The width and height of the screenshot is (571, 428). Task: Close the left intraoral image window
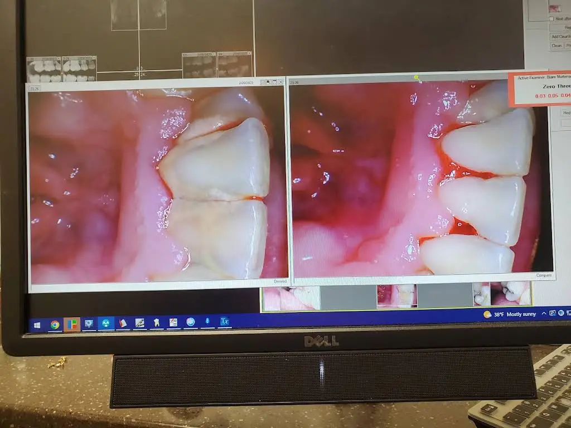click(x=281, y=82)
